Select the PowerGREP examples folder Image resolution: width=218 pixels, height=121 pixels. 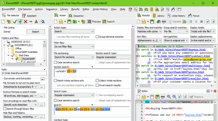(x=26, y=52)
